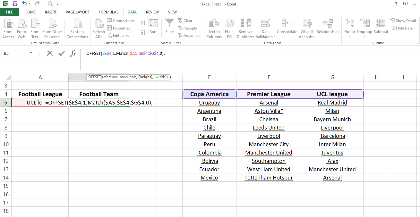
Task: Cancel formula entry with X button
Action: (x=50, y=54)
